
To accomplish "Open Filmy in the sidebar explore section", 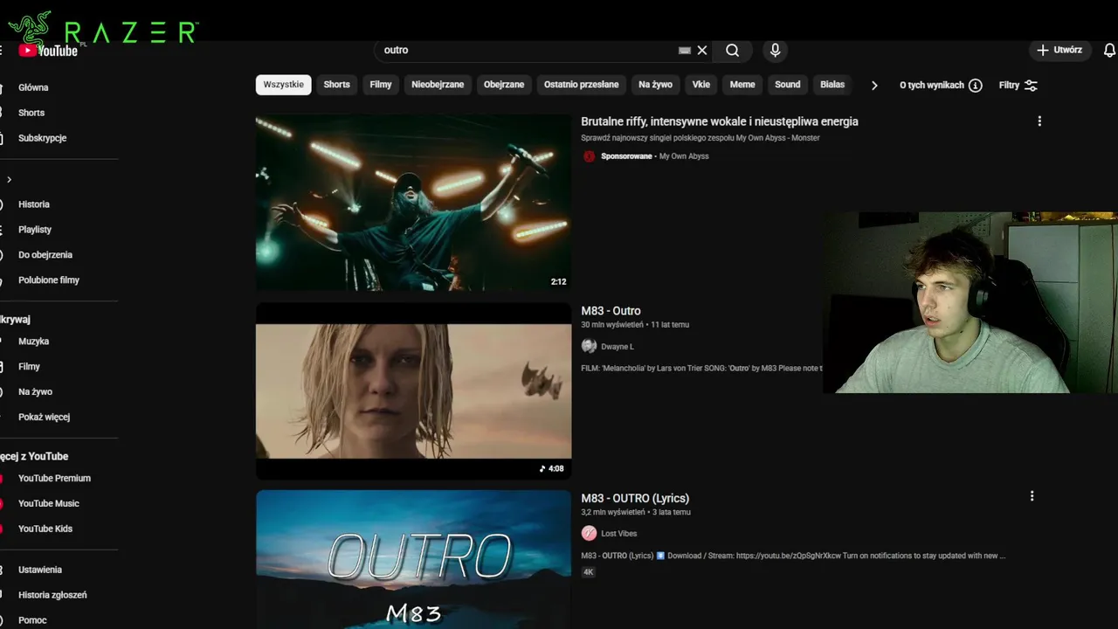I will 29,367.
